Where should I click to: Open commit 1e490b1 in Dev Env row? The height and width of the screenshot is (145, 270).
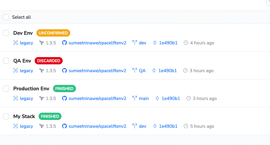(x=168, y=43)
